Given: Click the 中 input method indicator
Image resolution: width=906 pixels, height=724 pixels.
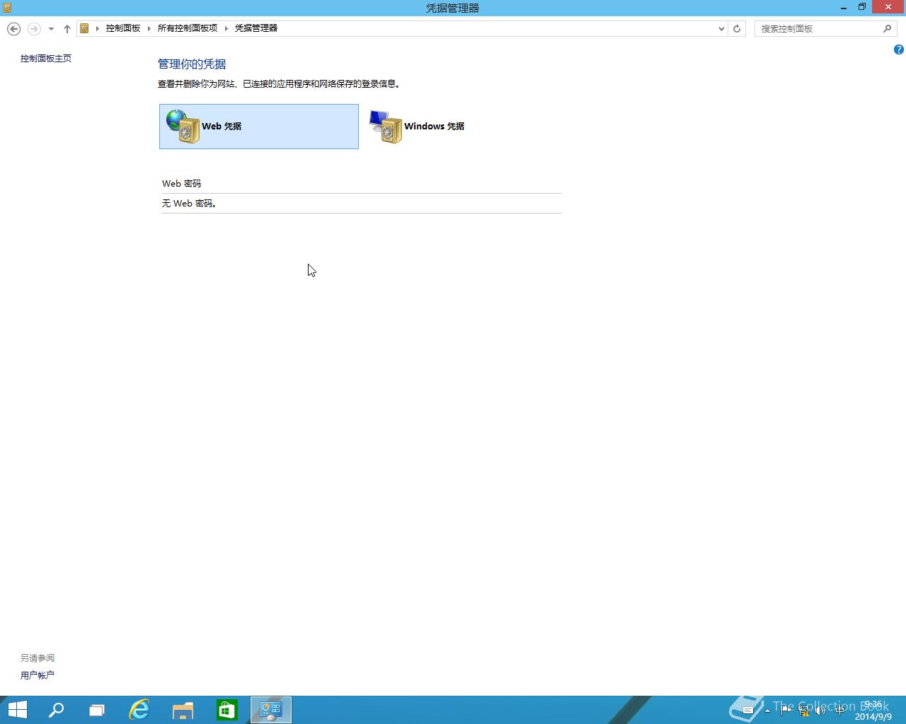Looking at the screenshot, I should click(839, 711).
